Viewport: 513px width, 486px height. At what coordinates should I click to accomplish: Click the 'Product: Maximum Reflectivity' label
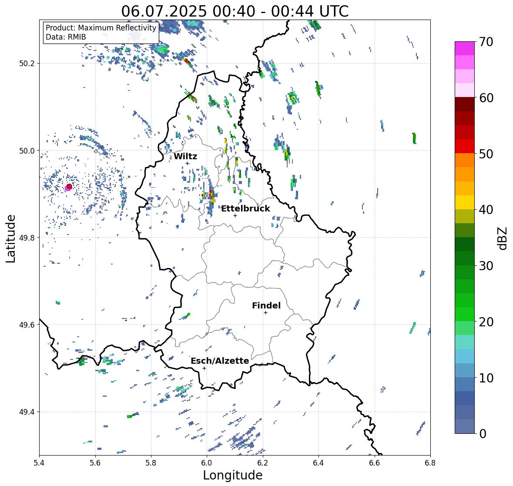101,28
